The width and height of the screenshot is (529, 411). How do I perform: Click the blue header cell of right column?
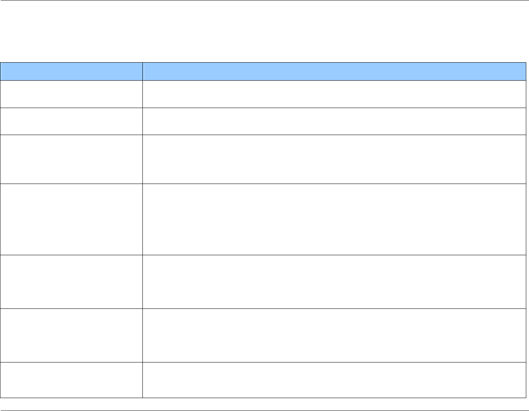tap(334, 71)
